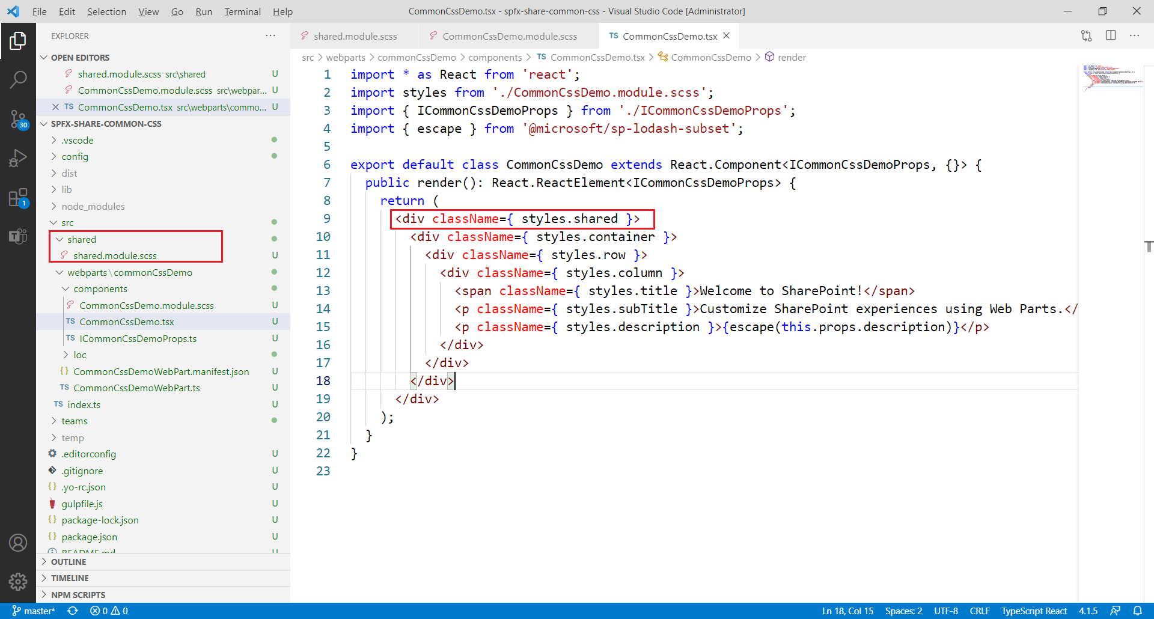
Task: Open the Manage settings gear
Action: click(x=18, y=581)
